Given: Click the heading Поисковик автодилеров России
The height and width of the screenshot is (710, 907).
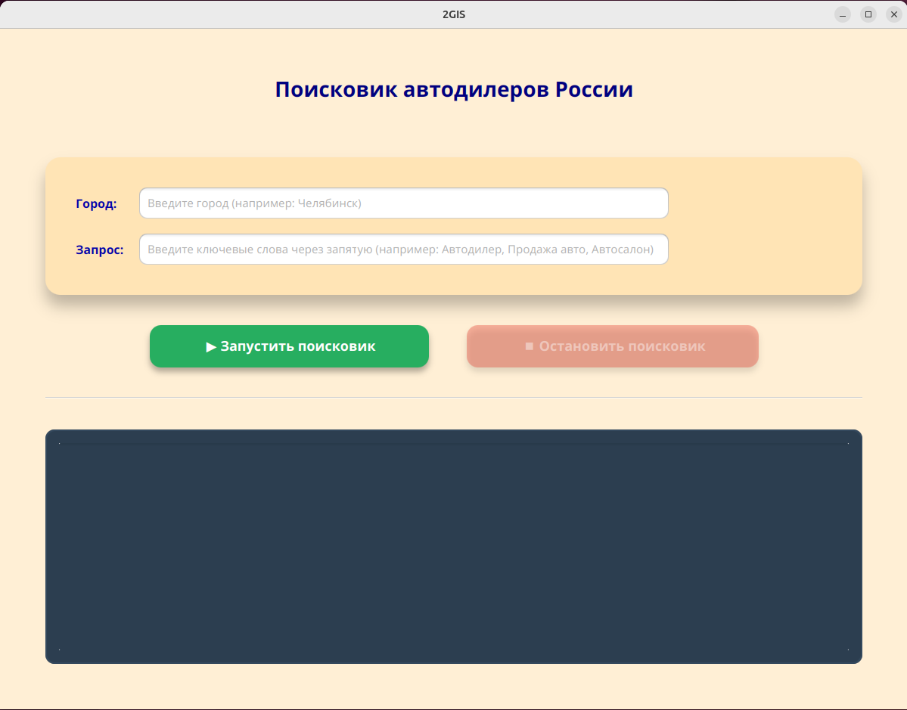Looking at the screenshot, I should click(x=454, y=88).
